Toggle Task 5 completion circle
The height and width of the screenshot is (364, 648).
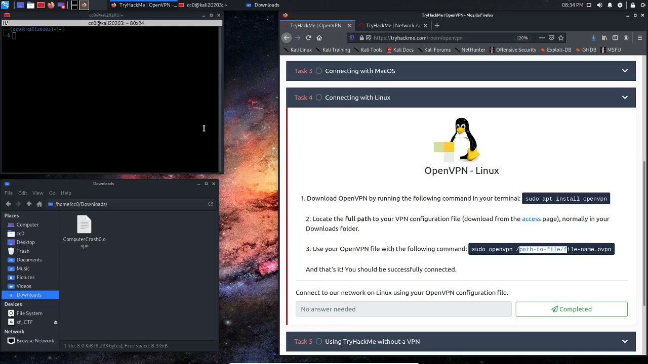[x=319, y=342]
